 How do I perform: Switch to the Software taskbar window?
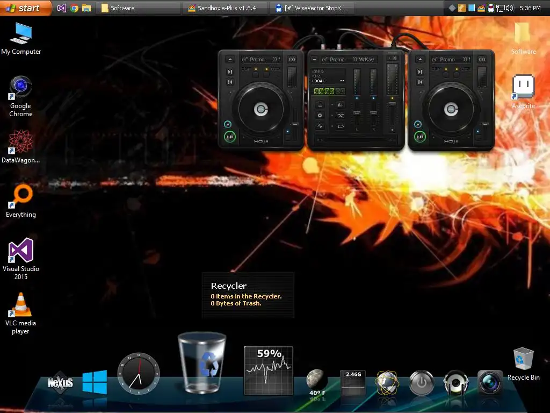pyautogui.click(x=139, y=8)
